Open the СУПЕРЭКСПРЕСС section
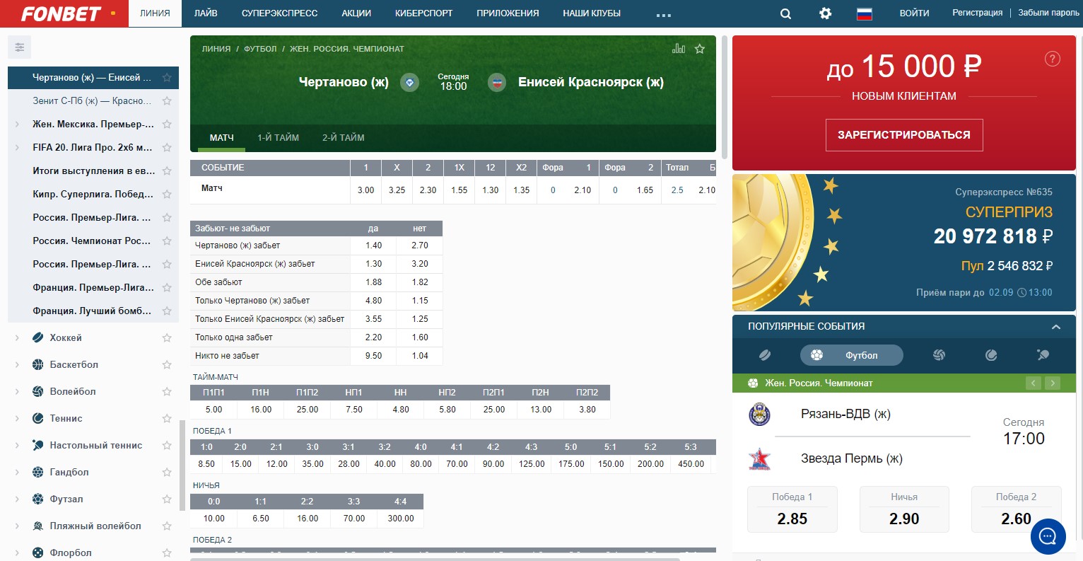Screen dimensions: 1083x561 click(x=279, y=13)
